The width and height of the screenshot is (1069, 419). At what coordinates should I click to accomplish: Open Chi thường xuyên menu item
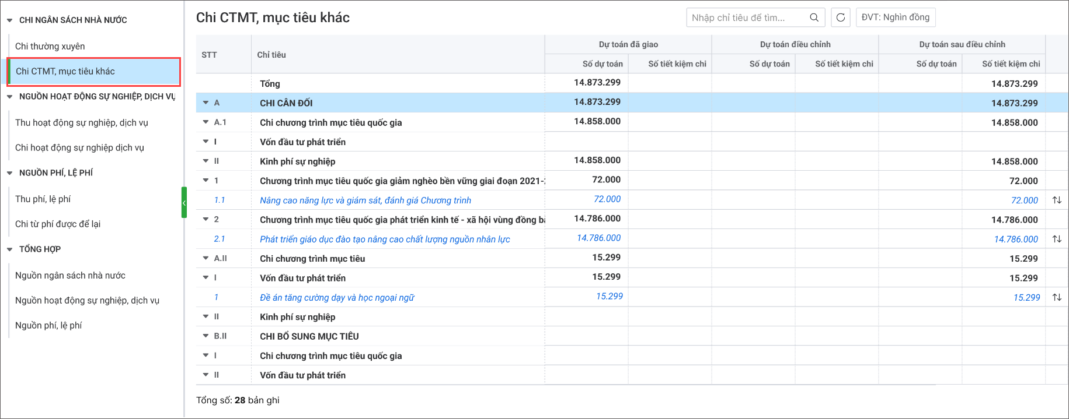point(50,46)
